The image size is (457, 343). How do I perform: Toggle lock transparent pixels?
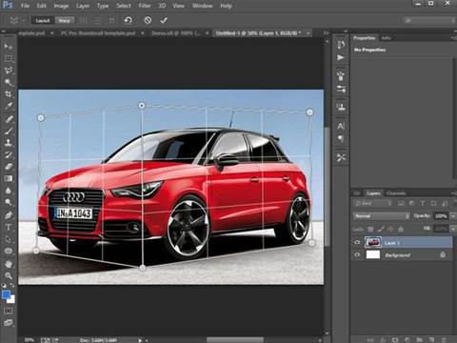(x=370, y=229)
